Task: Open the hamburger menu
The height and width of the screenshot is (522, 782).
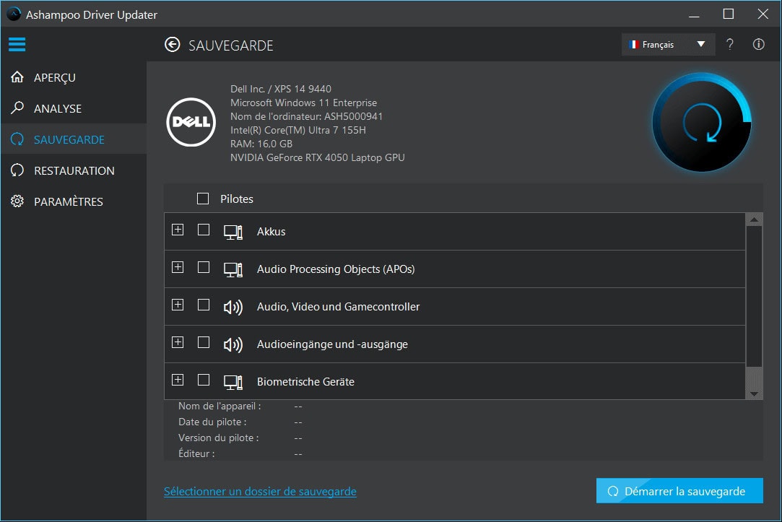Action: 17,44
